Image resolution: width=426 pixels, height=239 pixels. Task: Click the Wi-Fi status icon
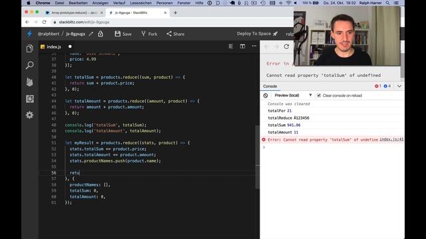[x=288, y=3]
